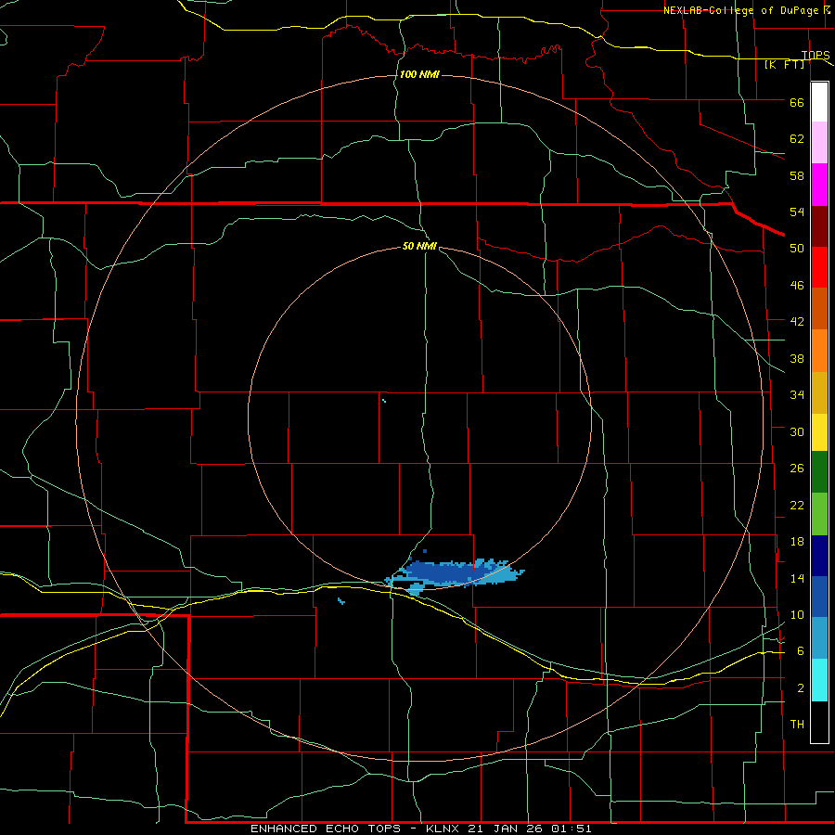Screen dimensions: 835x835
Task: Click the TOPS legend title
Action: tap(816, 55)
